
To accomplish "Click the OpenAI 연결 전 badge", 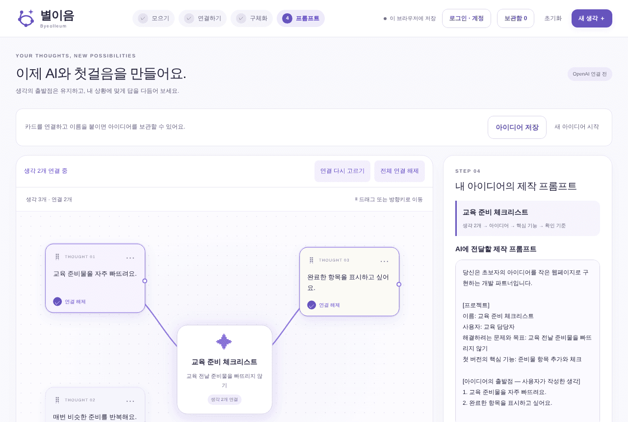I will (590, 74).
